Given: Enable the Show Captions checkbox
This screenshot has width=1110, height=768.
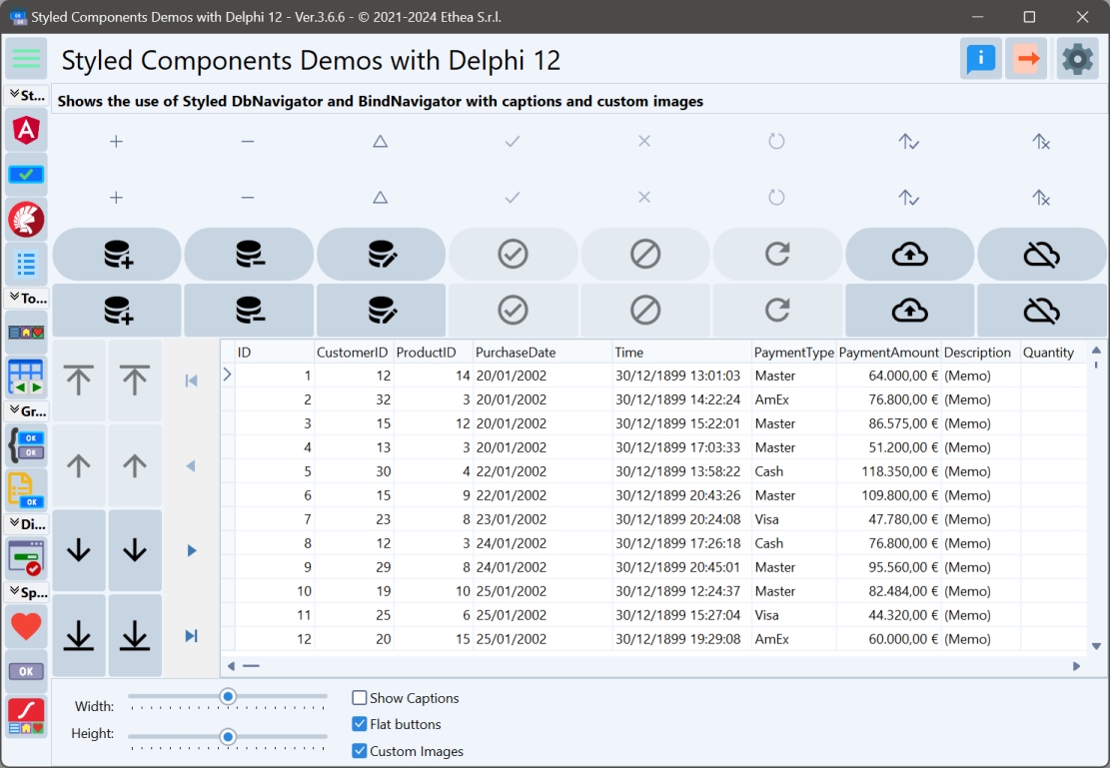Looking at the screenshot, I should pyautogui.click(x=360, y=698).
